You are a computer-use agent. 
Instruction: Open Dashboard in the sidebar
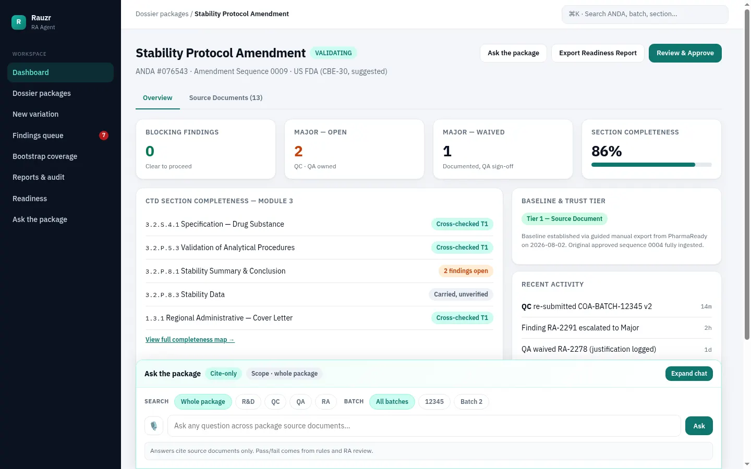pos(60,72)
